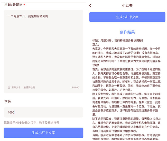Click the paragraph starting 当然，瘦身过程中

[x=126, y=137]
